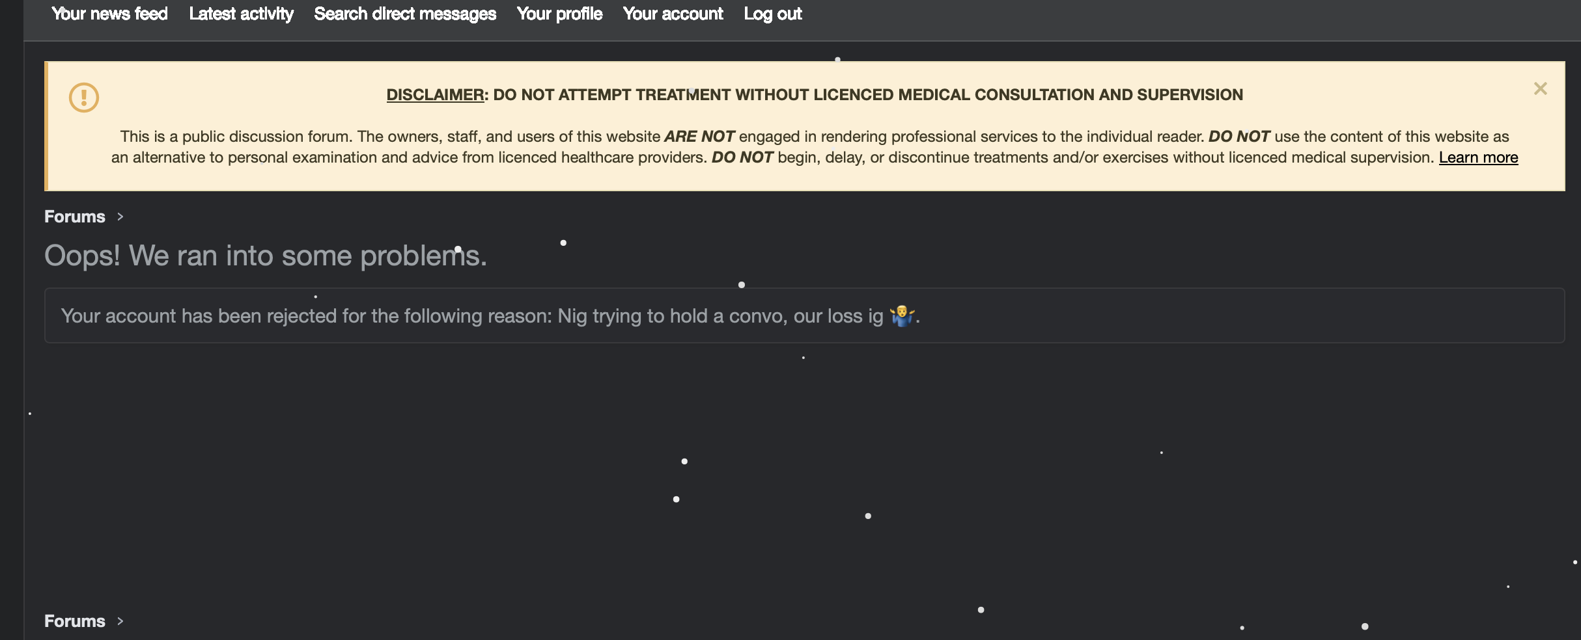Click the Forums breadcrumb in the footer
Screen dimensions: 1581x640
click(74, 621)
